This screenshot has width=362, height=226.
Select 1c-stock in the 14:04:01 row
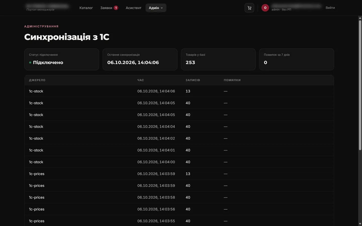(x=36, y=150)
